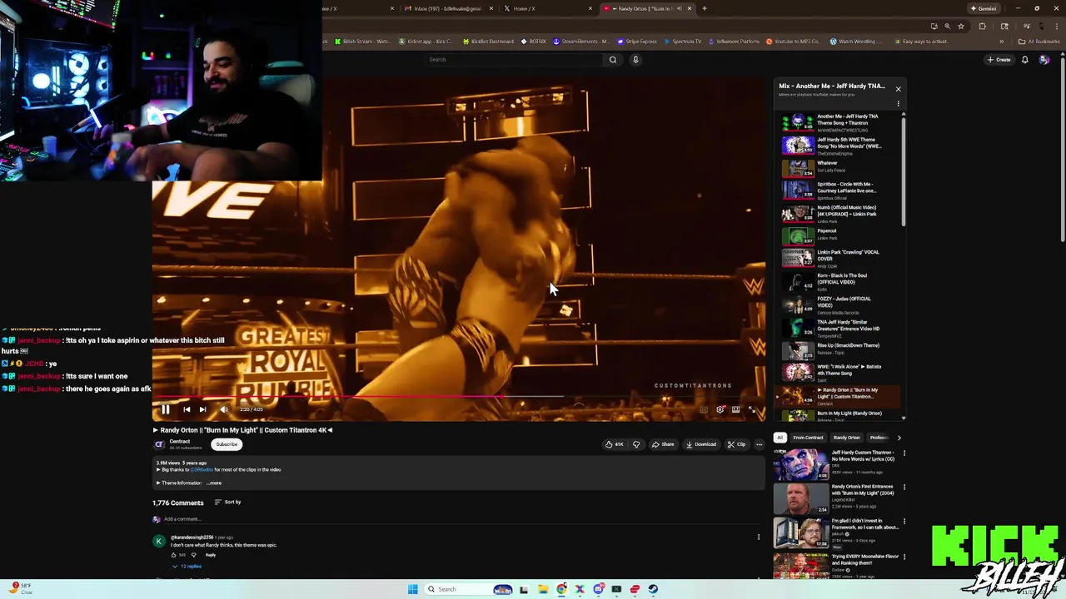Mute the video player volume
Screen dimensions: 1066x599
tap(223, 409)
